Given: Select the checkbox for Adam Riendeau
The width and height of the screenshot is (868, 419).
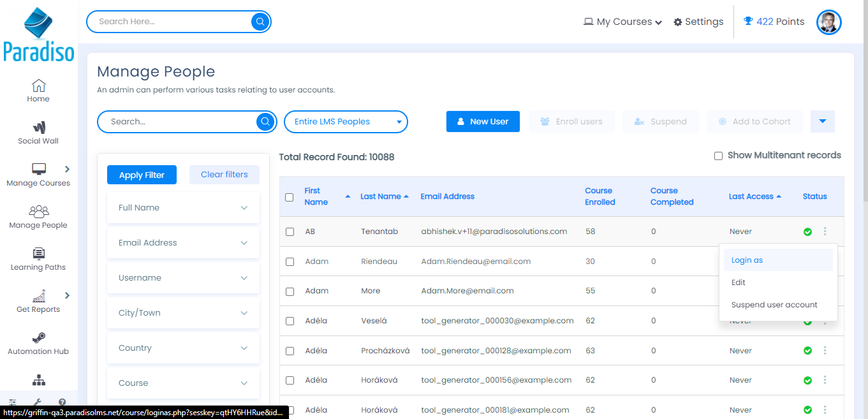Looking at the screenshot, I should [x=290, y=261].
